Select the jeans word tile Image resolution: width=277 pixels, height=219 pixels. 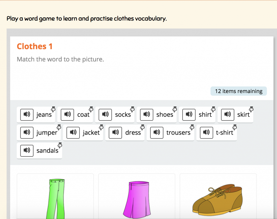point(36,115)
